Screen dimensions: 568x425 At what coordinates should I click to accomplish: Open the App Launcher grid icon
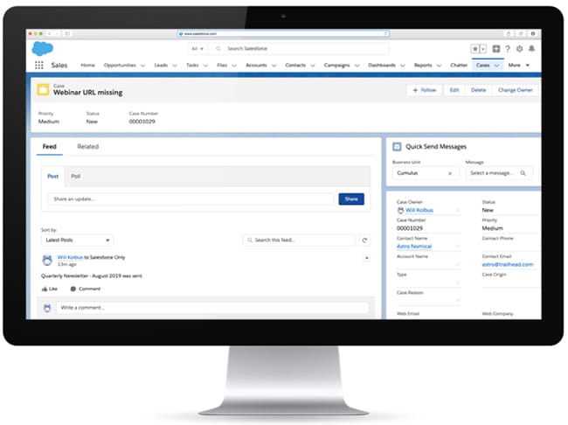click(38, 65)
